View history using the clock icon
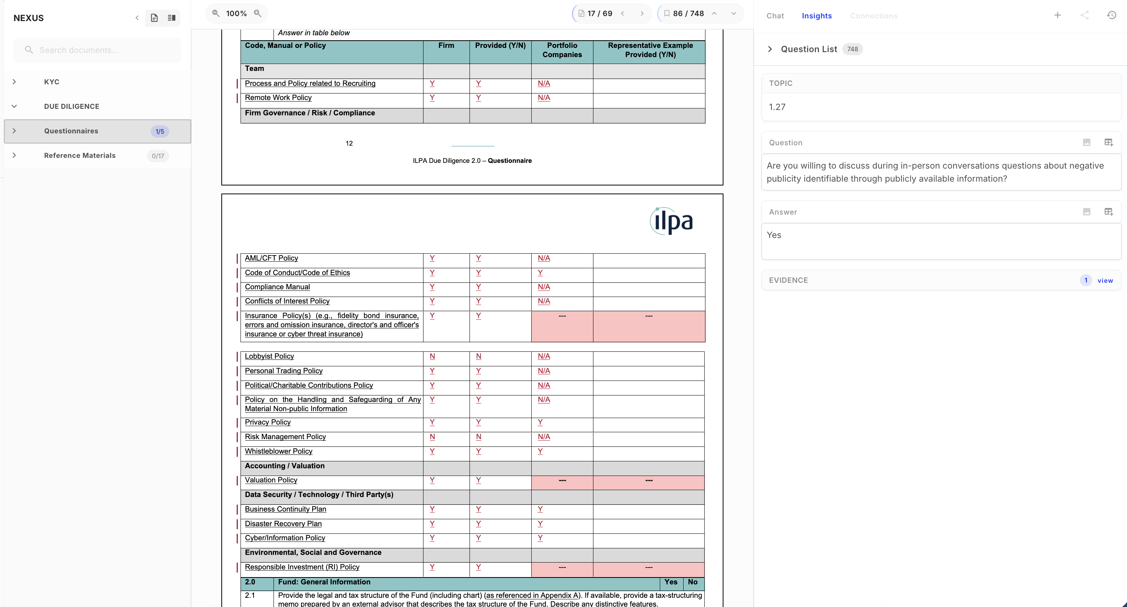This screenshot has width=1127, height=607. (x=1112, y=15)
